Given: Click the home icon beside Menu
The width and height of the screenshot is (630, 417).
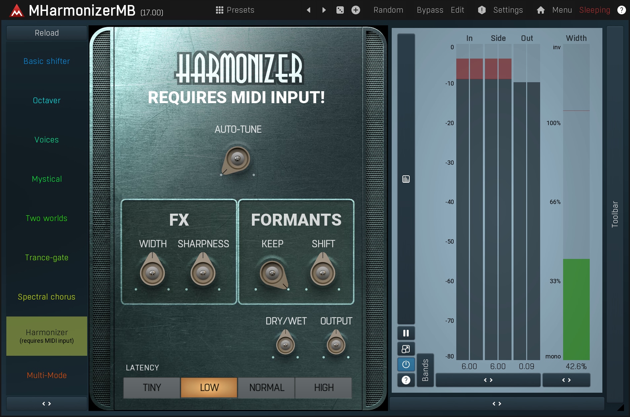Looking at the screenshot, I should (540, 10).
